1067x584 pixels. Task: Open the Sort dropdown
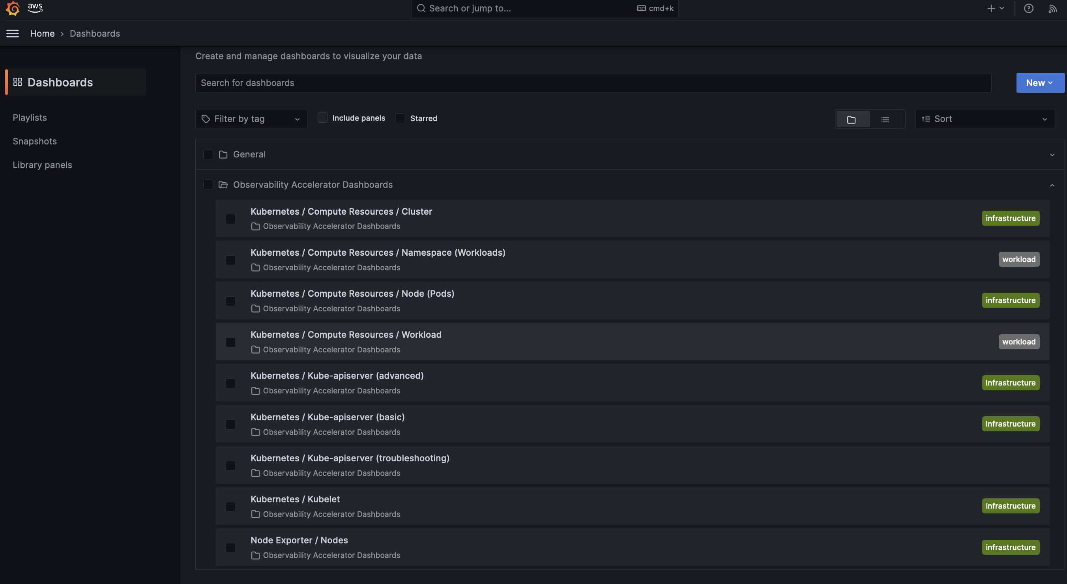click(985, 119)
